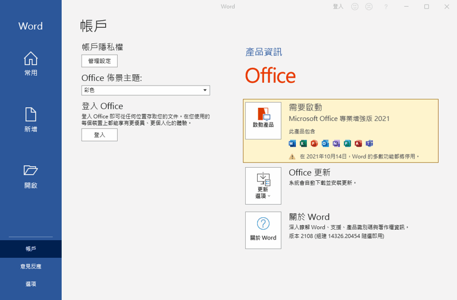Click the 系統會自動下載並安裝更新 text

[322, 183]
